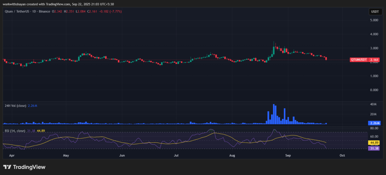Click the 0.000 price axis label
This screenshot has height=175, width=386.
374,90
